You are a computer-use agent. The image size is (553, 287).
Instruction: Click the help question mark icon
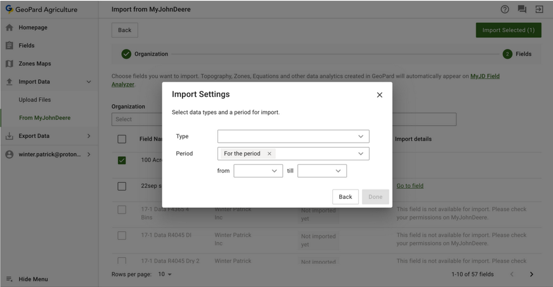(x=504, y=9)
